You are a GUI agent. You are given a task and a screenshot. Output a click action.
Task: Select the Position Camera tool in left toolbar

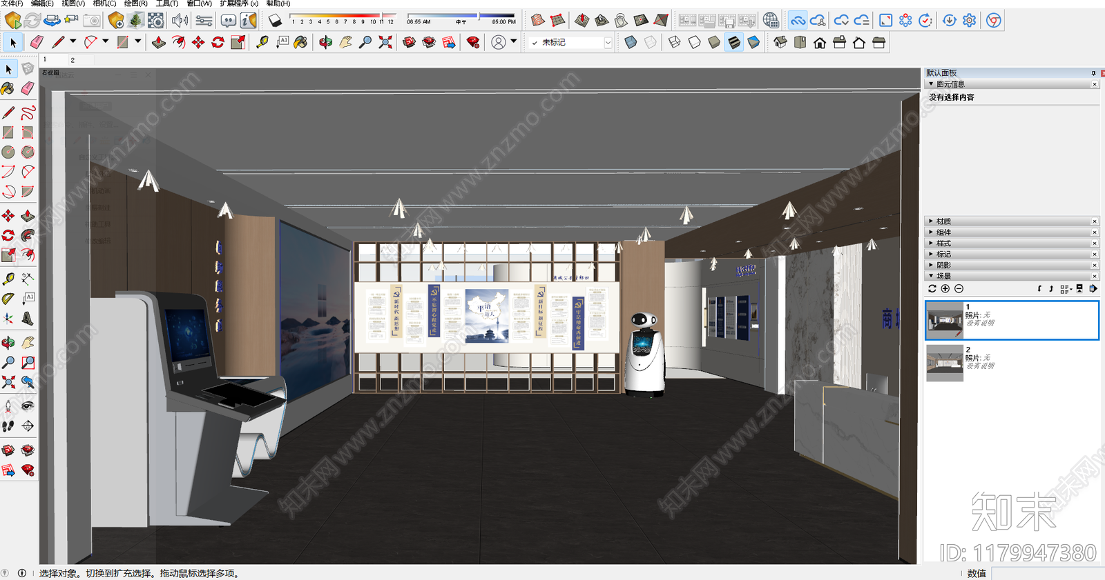[x=8, y=406]
